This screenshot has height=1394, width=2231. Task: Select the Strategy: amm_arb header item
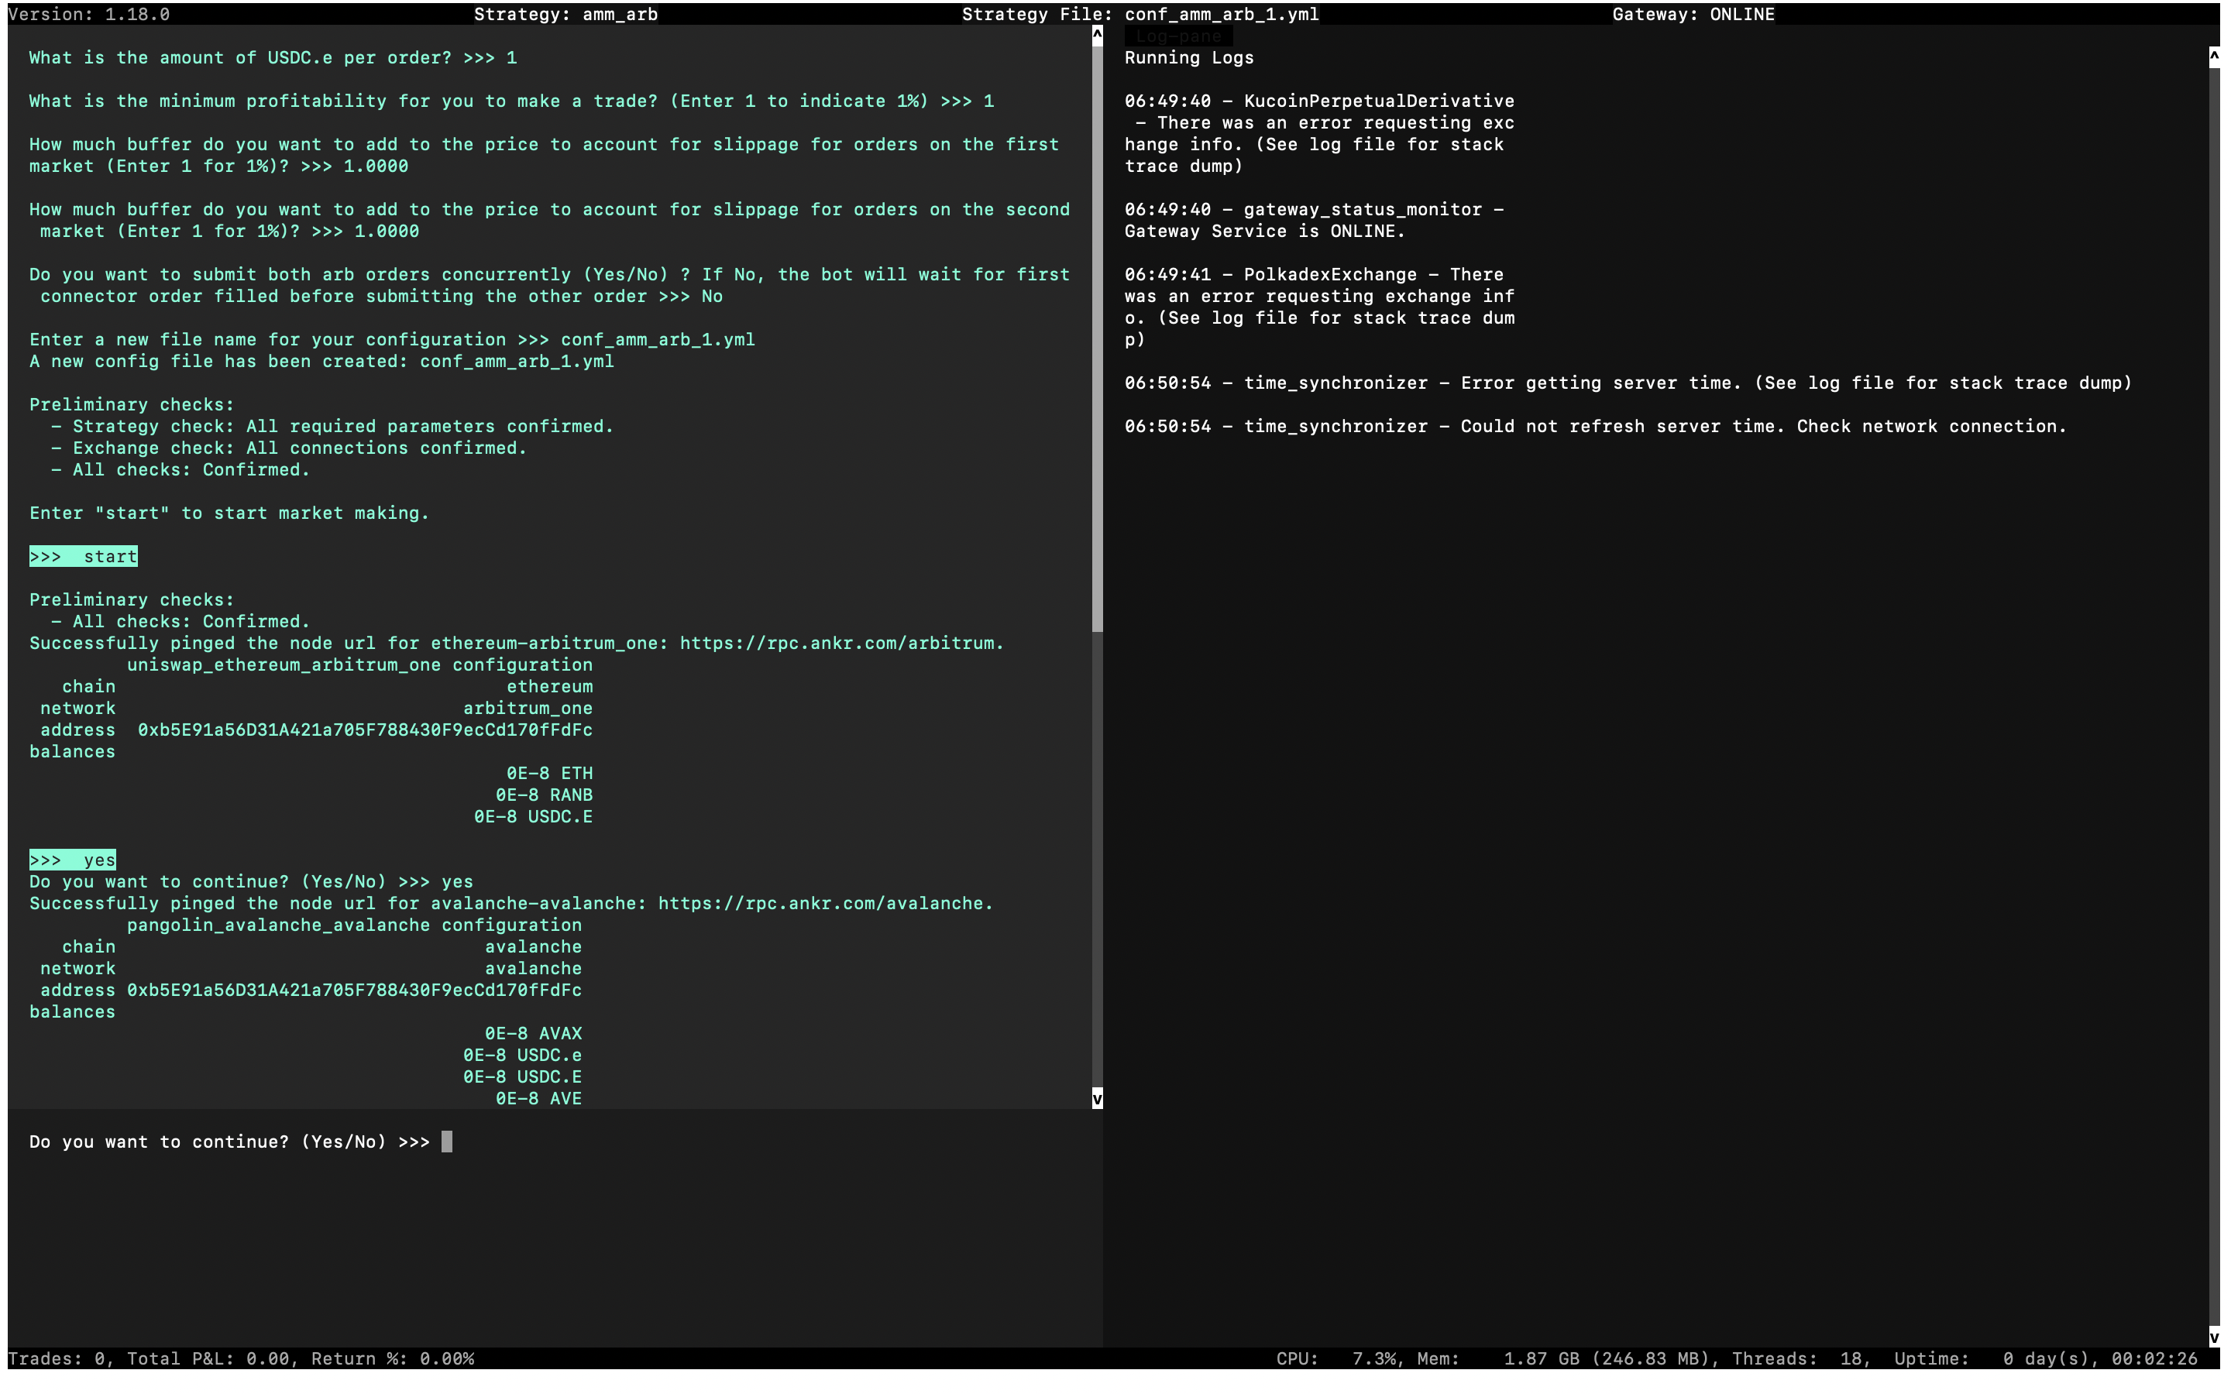click(x=565, y=14)
